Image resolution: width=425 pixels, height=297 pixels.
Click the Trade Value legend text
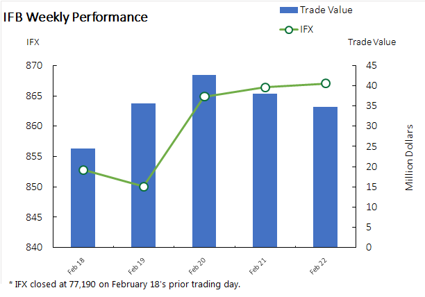(326, 10)
